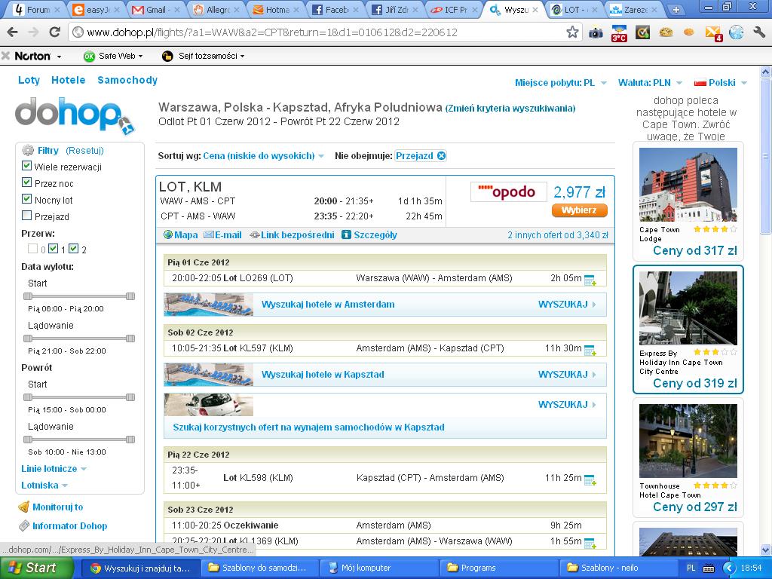The width and height of the screenshot is (772, 579).
Task: Open Polski language dropdown
Action: pyautogui.click(x=720, y=83)
